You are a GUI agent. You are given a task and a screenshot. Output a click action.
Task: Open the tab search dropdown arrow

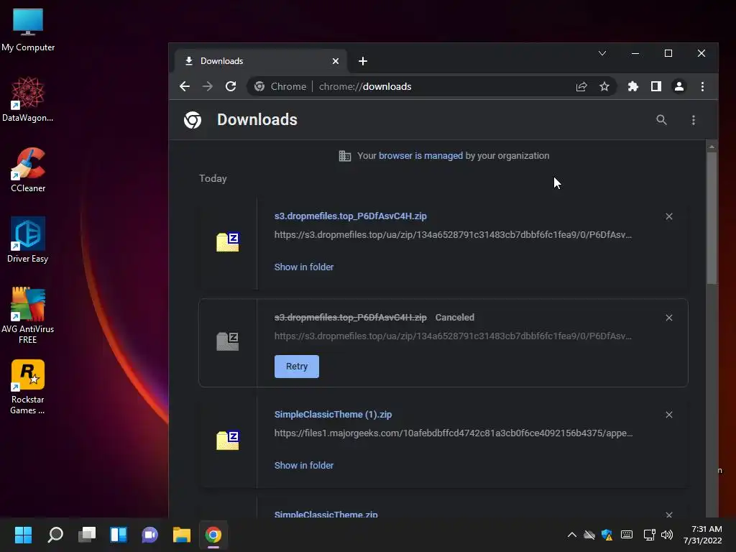[602, 53]
